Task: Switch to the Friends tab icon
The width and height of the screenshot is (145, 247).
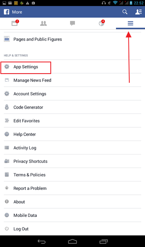Action: click(43, 23)
